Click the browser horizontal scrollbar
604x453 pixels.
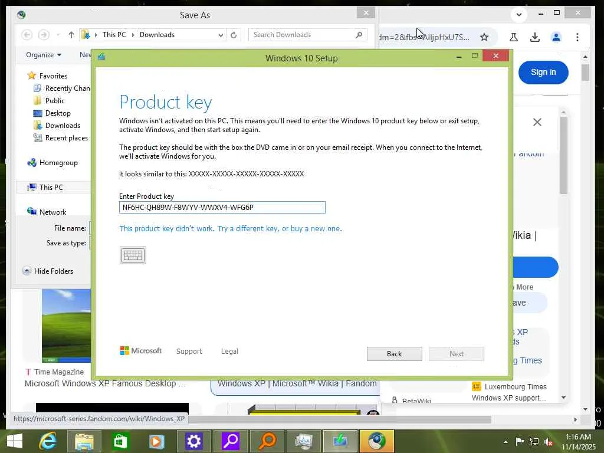pyautogui.click(x=339, y=419)
